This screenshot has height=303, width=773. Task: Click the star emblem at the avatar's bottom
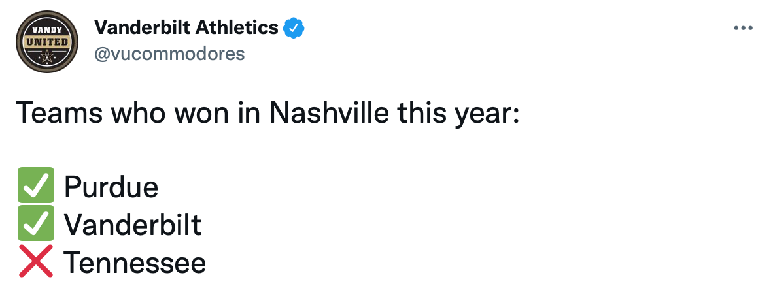[x=46, y=58]
